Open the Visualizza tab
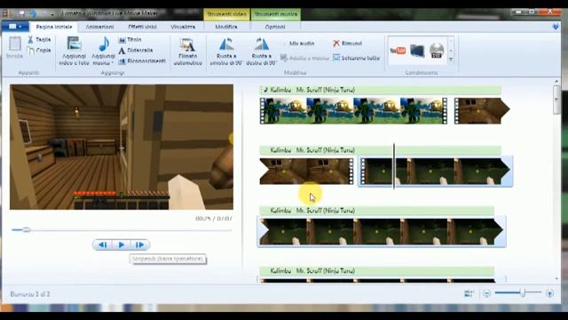The image size is (568, 320). (x=183, y=27)
